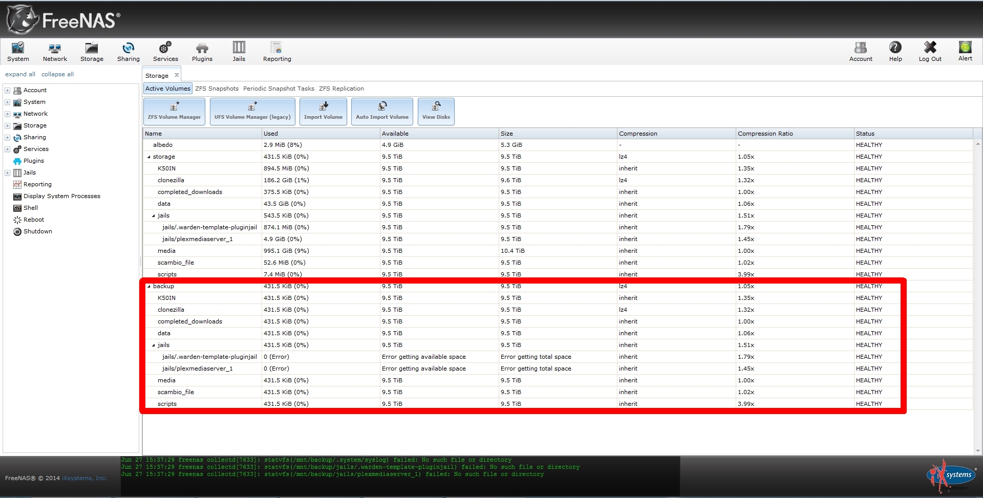983x498 pixels.
Task: Click the volumes table scrollbar down arrow
Action: tap(978, 451)
